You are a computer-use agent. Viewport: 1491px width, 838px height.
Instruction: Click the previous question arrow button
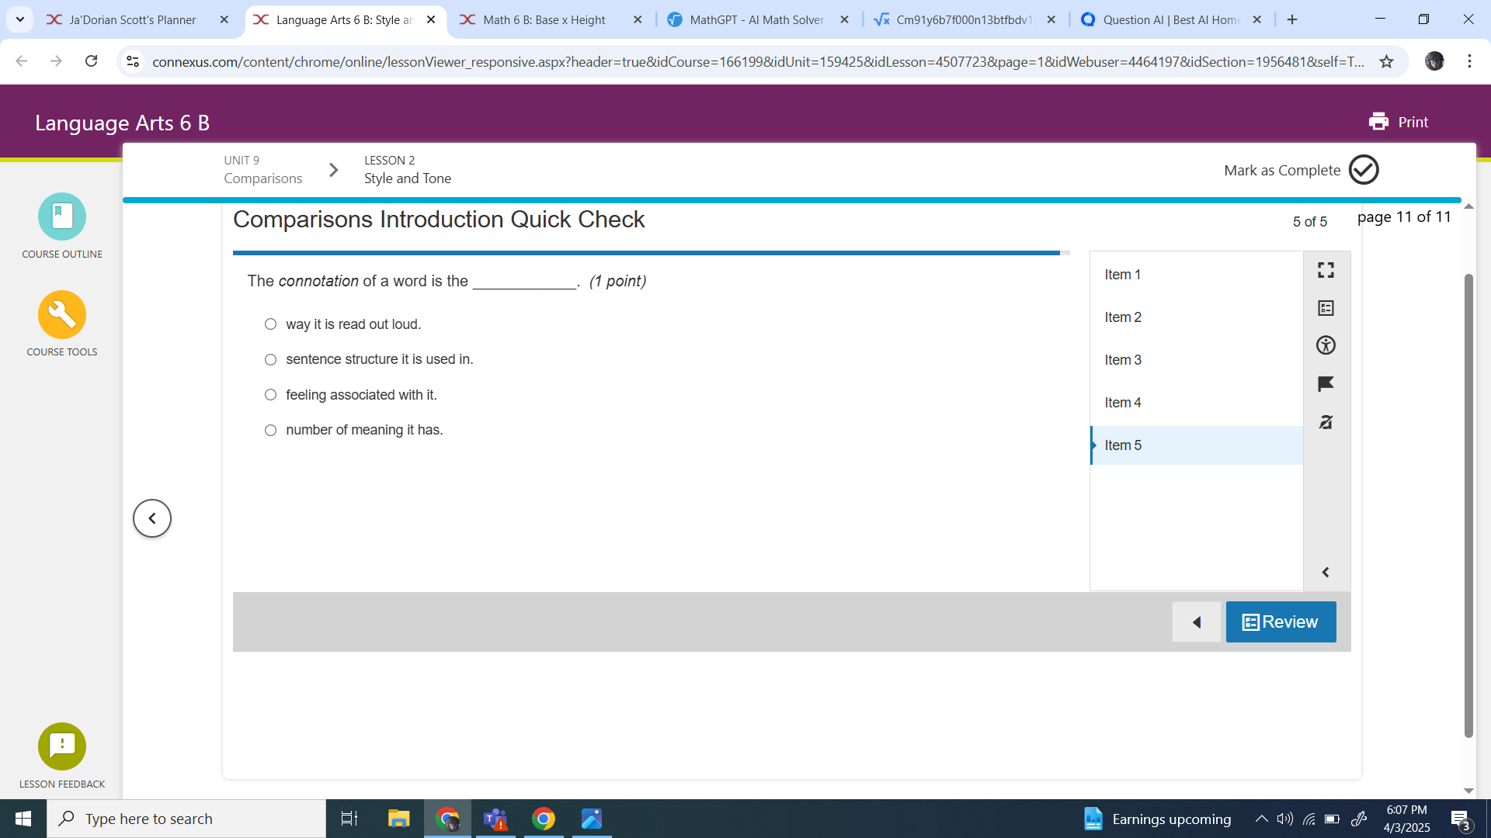(1196, 622)
